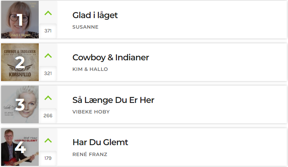The width and height of the screenshot is (288, 167).
Task: Open the Cowboy & Indianer song title
Action: click(x=111, y=57)
